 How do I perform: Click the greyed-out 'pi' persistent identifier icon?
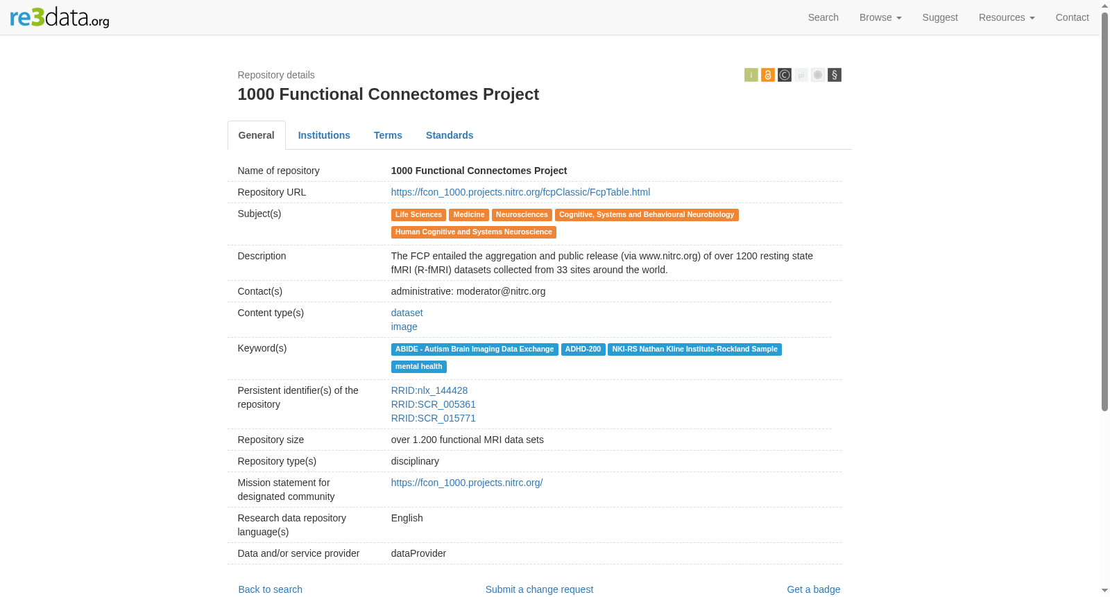coord(801,75)
